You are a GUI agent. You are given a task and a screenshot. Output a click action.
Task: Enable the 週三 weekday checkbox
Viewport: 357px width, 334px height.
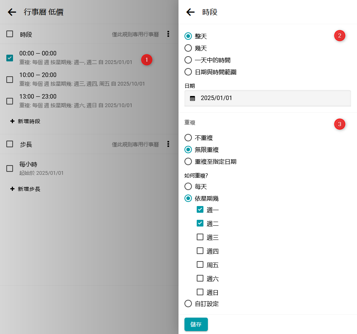(x=200, y=237)
